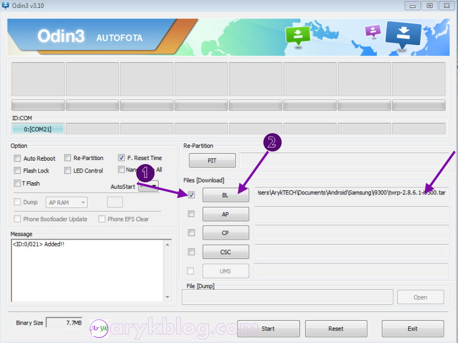This screenshot has height=343, width=458.
Task: Maximize the Odin3 window
Action: [430, 6]
